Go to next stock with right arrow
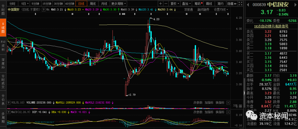 (296, 4)
